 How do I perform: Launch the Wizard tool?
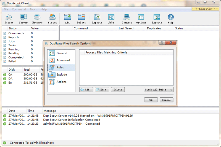point(52,19)
